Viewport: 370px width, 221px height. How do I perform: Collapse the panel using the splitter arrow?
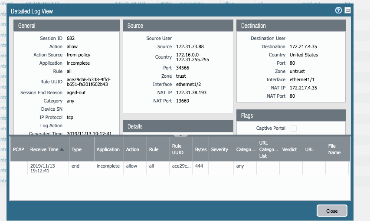180,135
